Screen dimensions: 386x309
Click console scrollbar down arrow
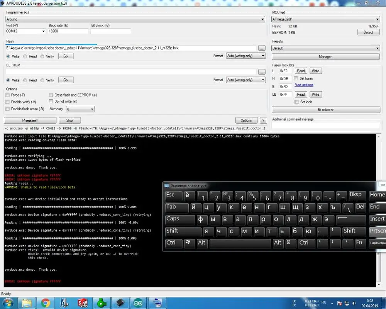tap(379, 285)
